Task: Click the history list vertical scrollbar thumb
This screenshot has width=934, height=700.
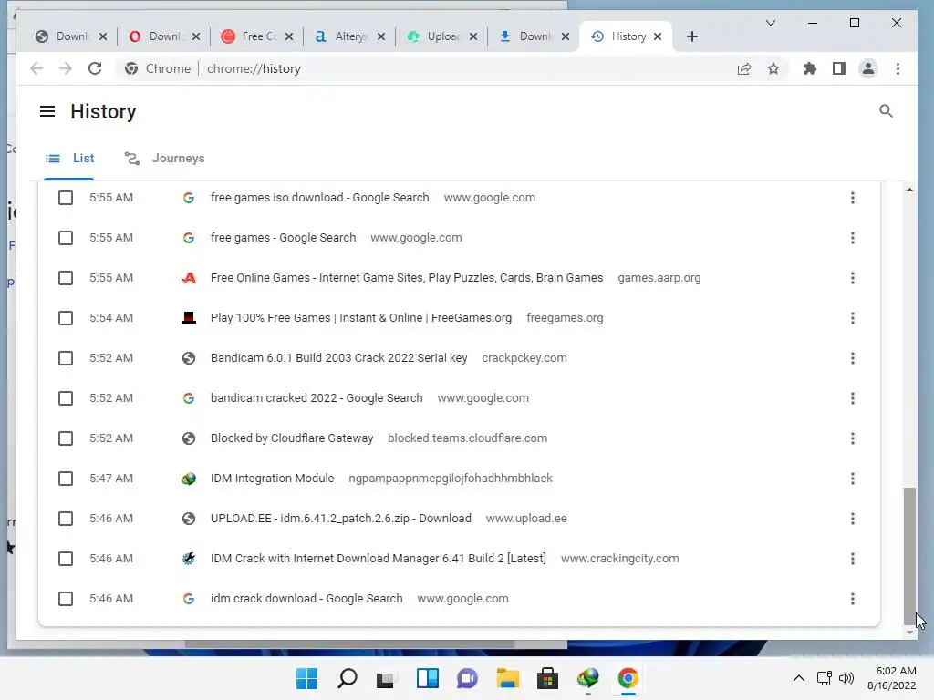Action: tap(909, 555)
